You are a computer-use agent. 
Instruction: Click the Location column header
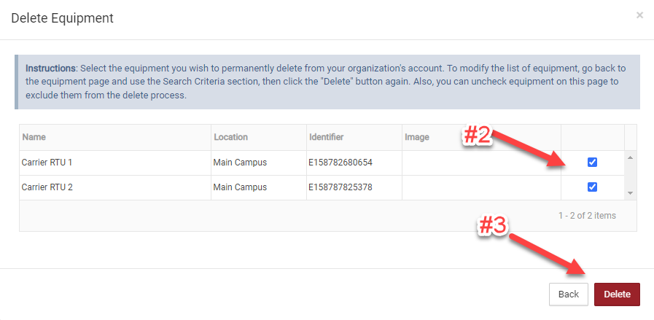coord(230,137)
